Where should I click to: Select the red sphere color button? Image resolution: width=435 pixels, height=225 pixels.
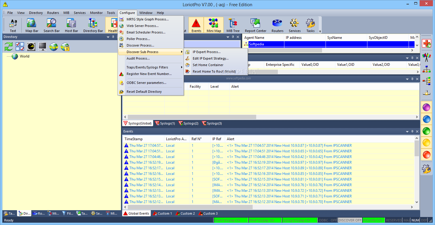(427, 154)
